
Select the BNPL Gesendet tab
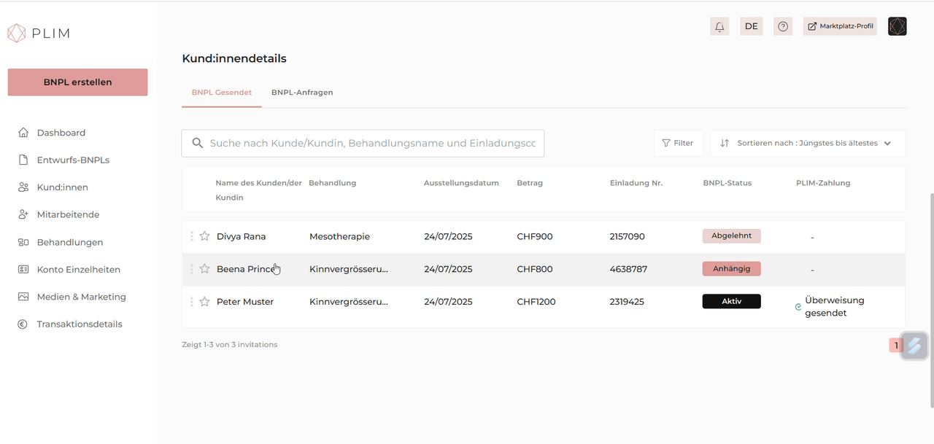222,93
